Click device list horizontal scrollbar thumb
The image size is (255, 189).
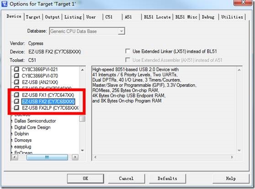(x=47, y=157)
